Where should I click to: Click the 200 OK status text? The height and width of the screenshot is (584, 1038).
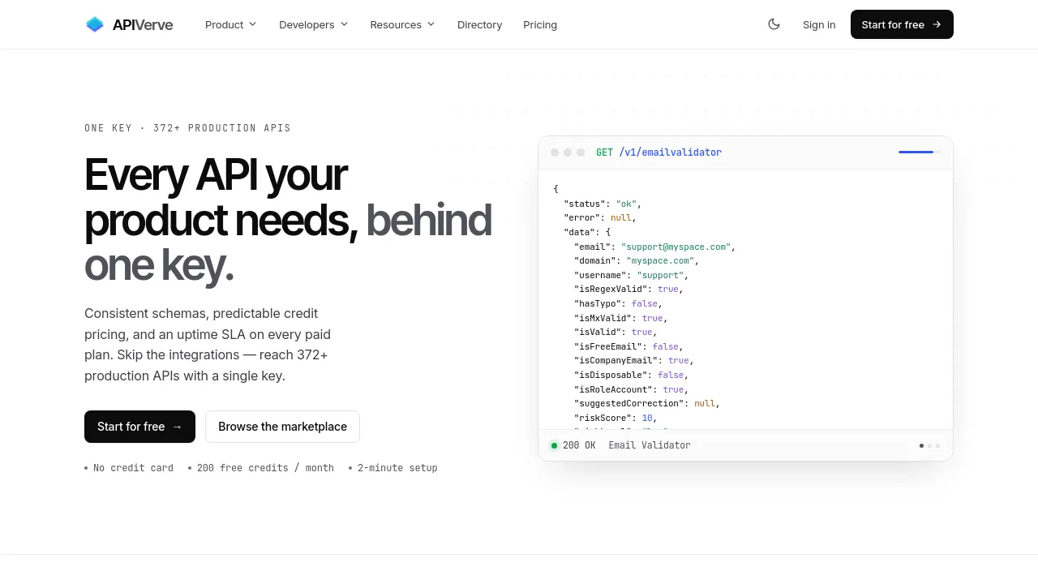(579, 445)
